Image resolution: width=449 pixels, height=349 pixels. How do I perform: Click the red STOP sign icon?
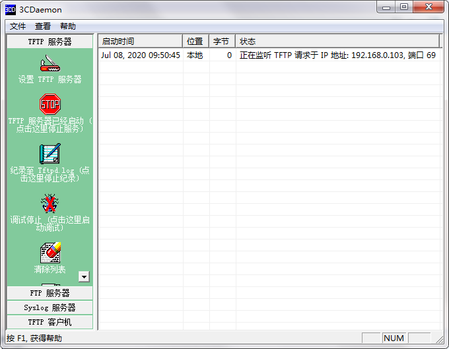pos(50,104)
